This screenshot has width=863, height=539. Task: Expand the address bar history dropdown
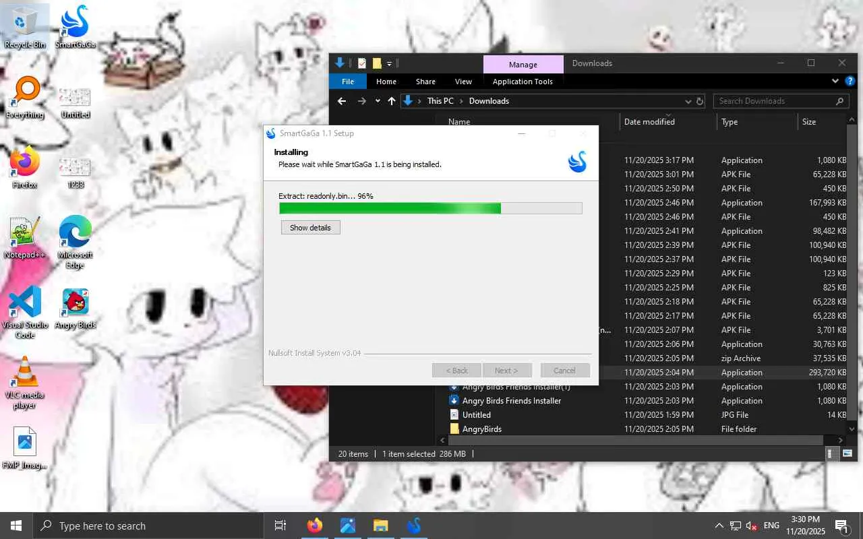[x=688, y=101]
